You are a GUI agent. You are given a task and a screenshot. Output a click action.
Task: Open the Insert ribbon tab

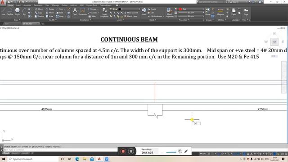[18, 5]
